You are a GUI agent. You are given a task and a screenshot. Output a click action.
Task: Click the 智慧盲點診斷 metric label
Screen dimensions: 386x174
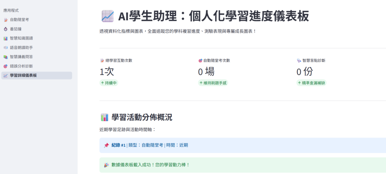click(x=314, y=61)
